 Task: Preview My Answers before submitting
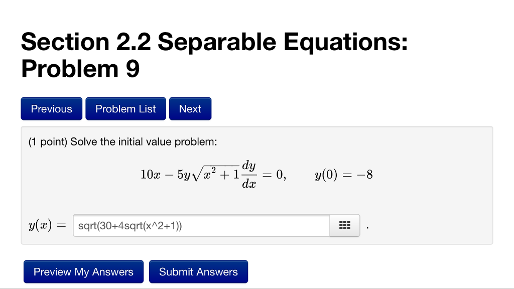pos(83,271)
